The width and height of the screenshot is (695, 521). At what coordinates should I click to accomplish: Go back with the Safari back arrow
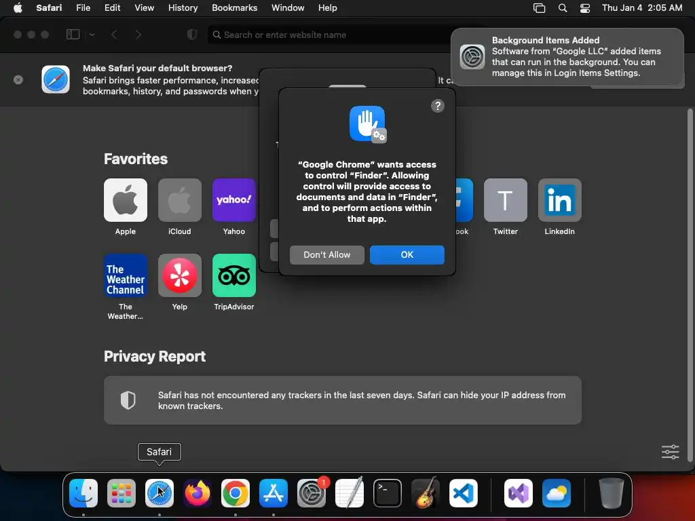[x=114, y=35]
